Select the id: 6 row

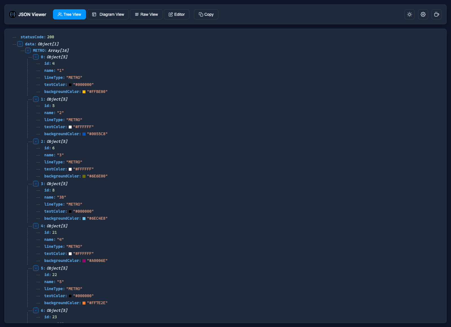pos(49,148)
